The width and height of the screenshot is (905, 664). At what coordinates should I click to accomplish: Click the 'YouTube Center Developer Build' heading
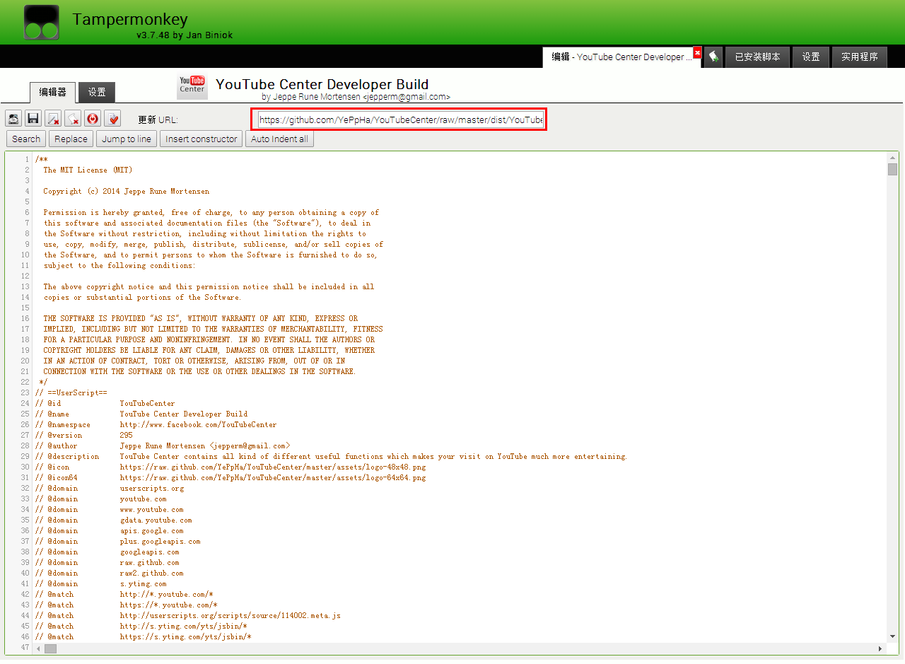[x=322, y=84]
